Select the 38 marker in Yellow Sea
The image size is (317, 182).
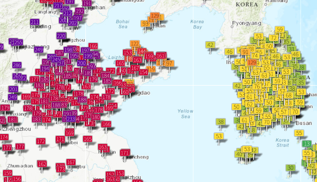pos(220,122)
